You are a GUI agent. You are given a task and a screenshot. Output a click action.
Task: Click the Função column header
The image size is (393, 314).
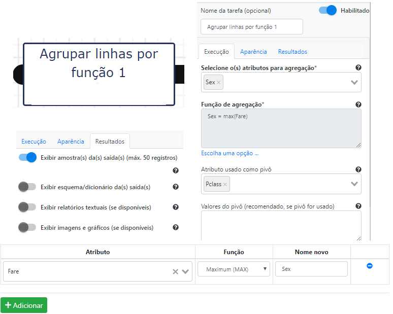(x=234, y=252)
